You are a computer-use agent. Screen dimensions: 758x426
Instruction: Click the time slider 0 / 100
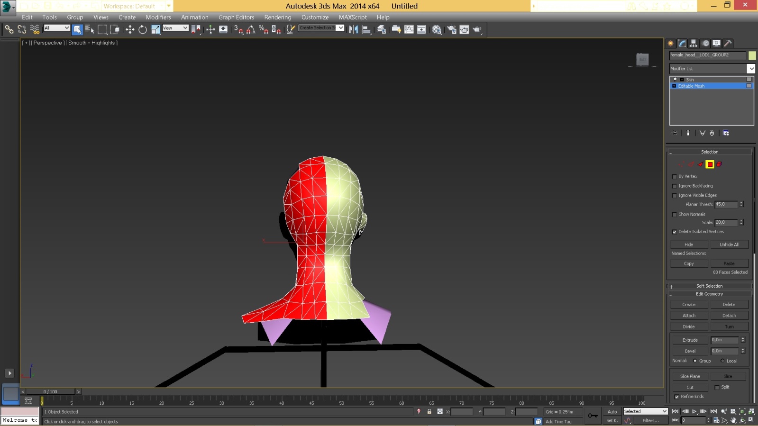pyautogui.click(x=50, y=392)
